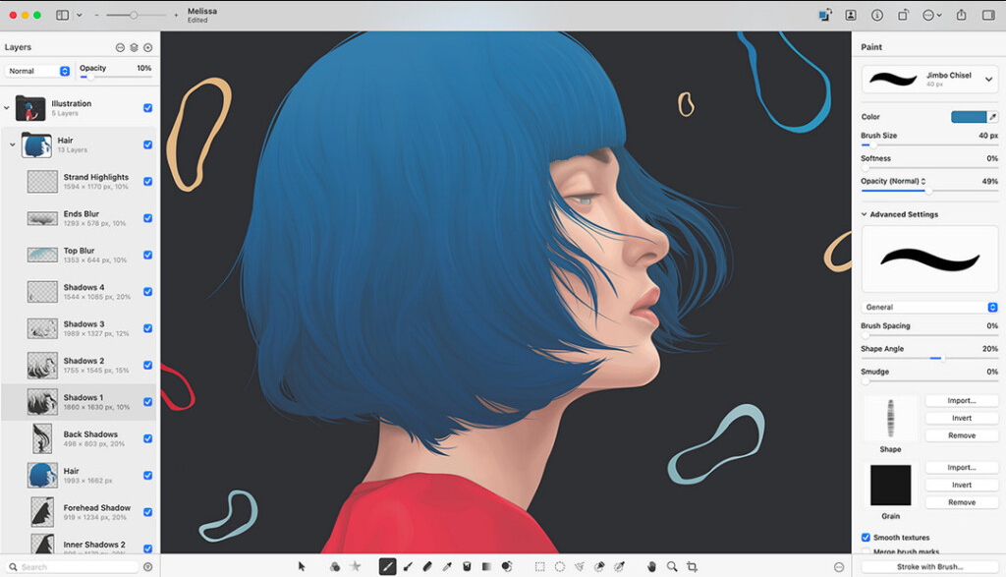
Task: Toggle the left sidebar in title bar
Action: [62, 15]
